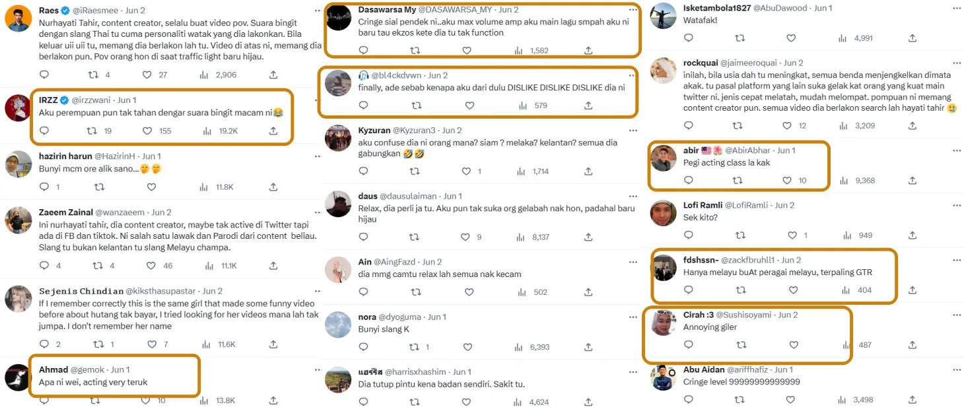Like the IRZZ tweet
The height and width of the screenshot is (409, 964).
[146, 131]
